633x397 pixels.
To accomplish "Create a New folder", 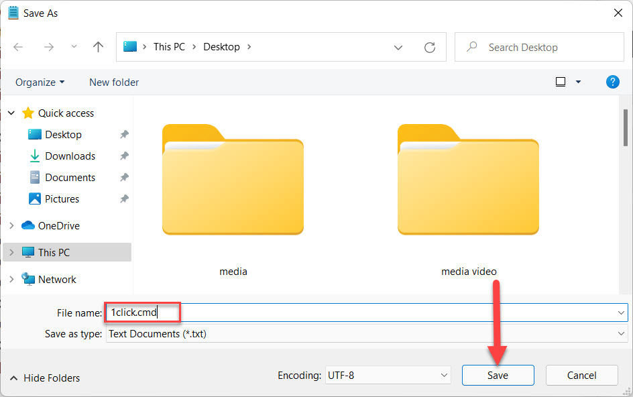I will (x=114, y=82).
